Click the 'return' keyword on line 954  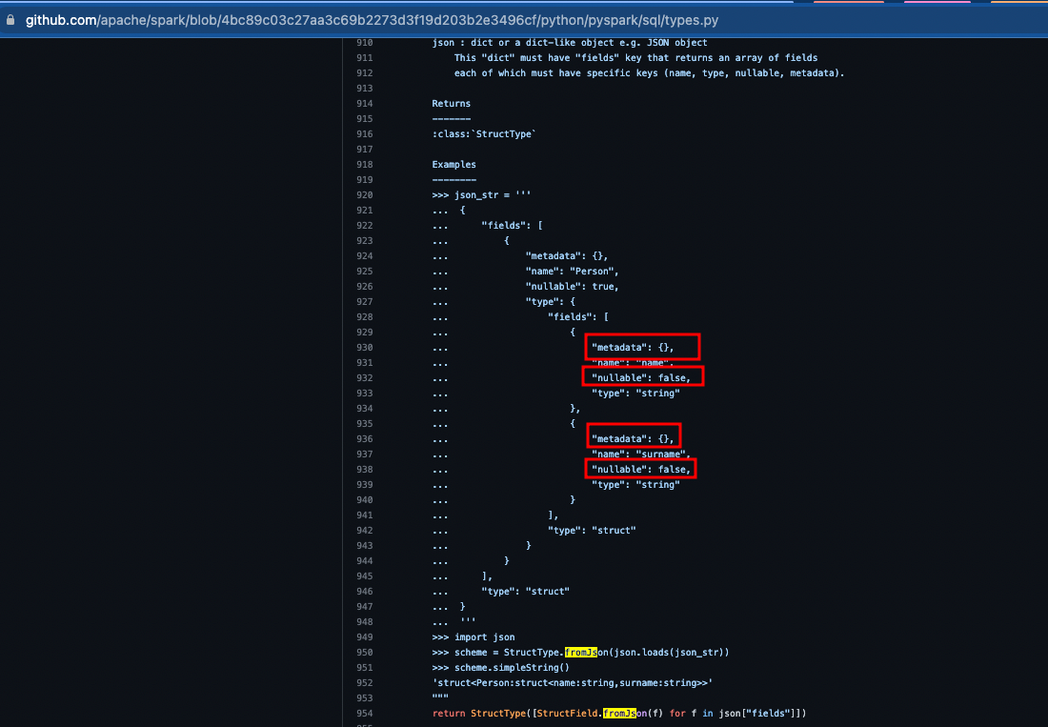click(449, 714)
